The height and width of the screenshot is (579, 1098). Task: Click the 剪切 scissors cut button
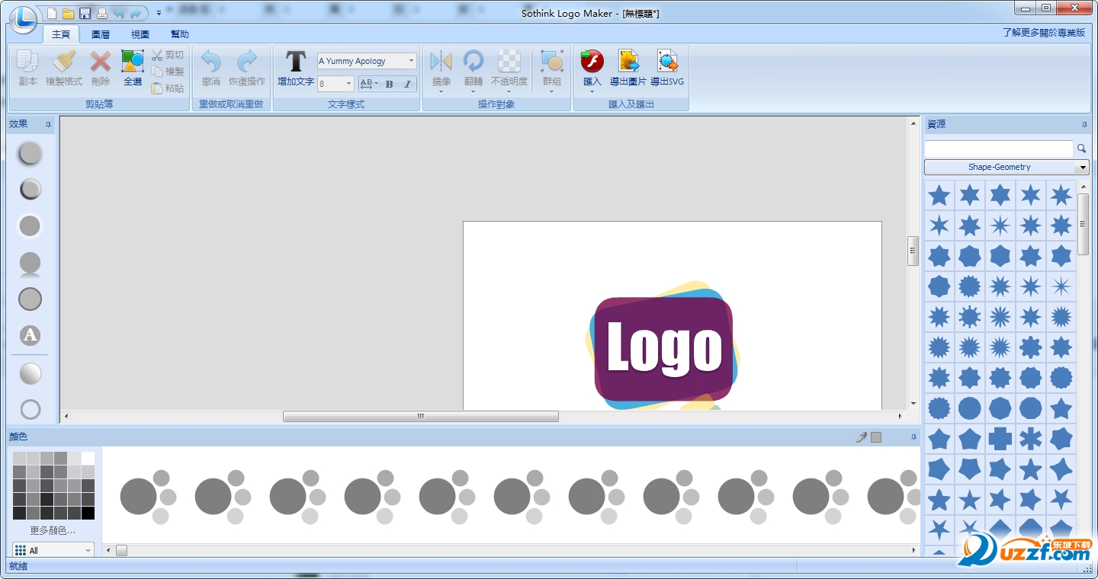tap(167, 55)
